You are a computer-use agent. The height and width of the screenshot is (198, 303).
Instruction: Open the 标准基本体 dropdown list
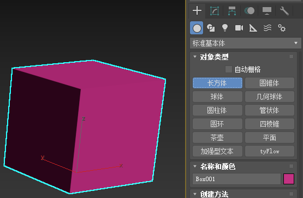[x=246, y=43]
